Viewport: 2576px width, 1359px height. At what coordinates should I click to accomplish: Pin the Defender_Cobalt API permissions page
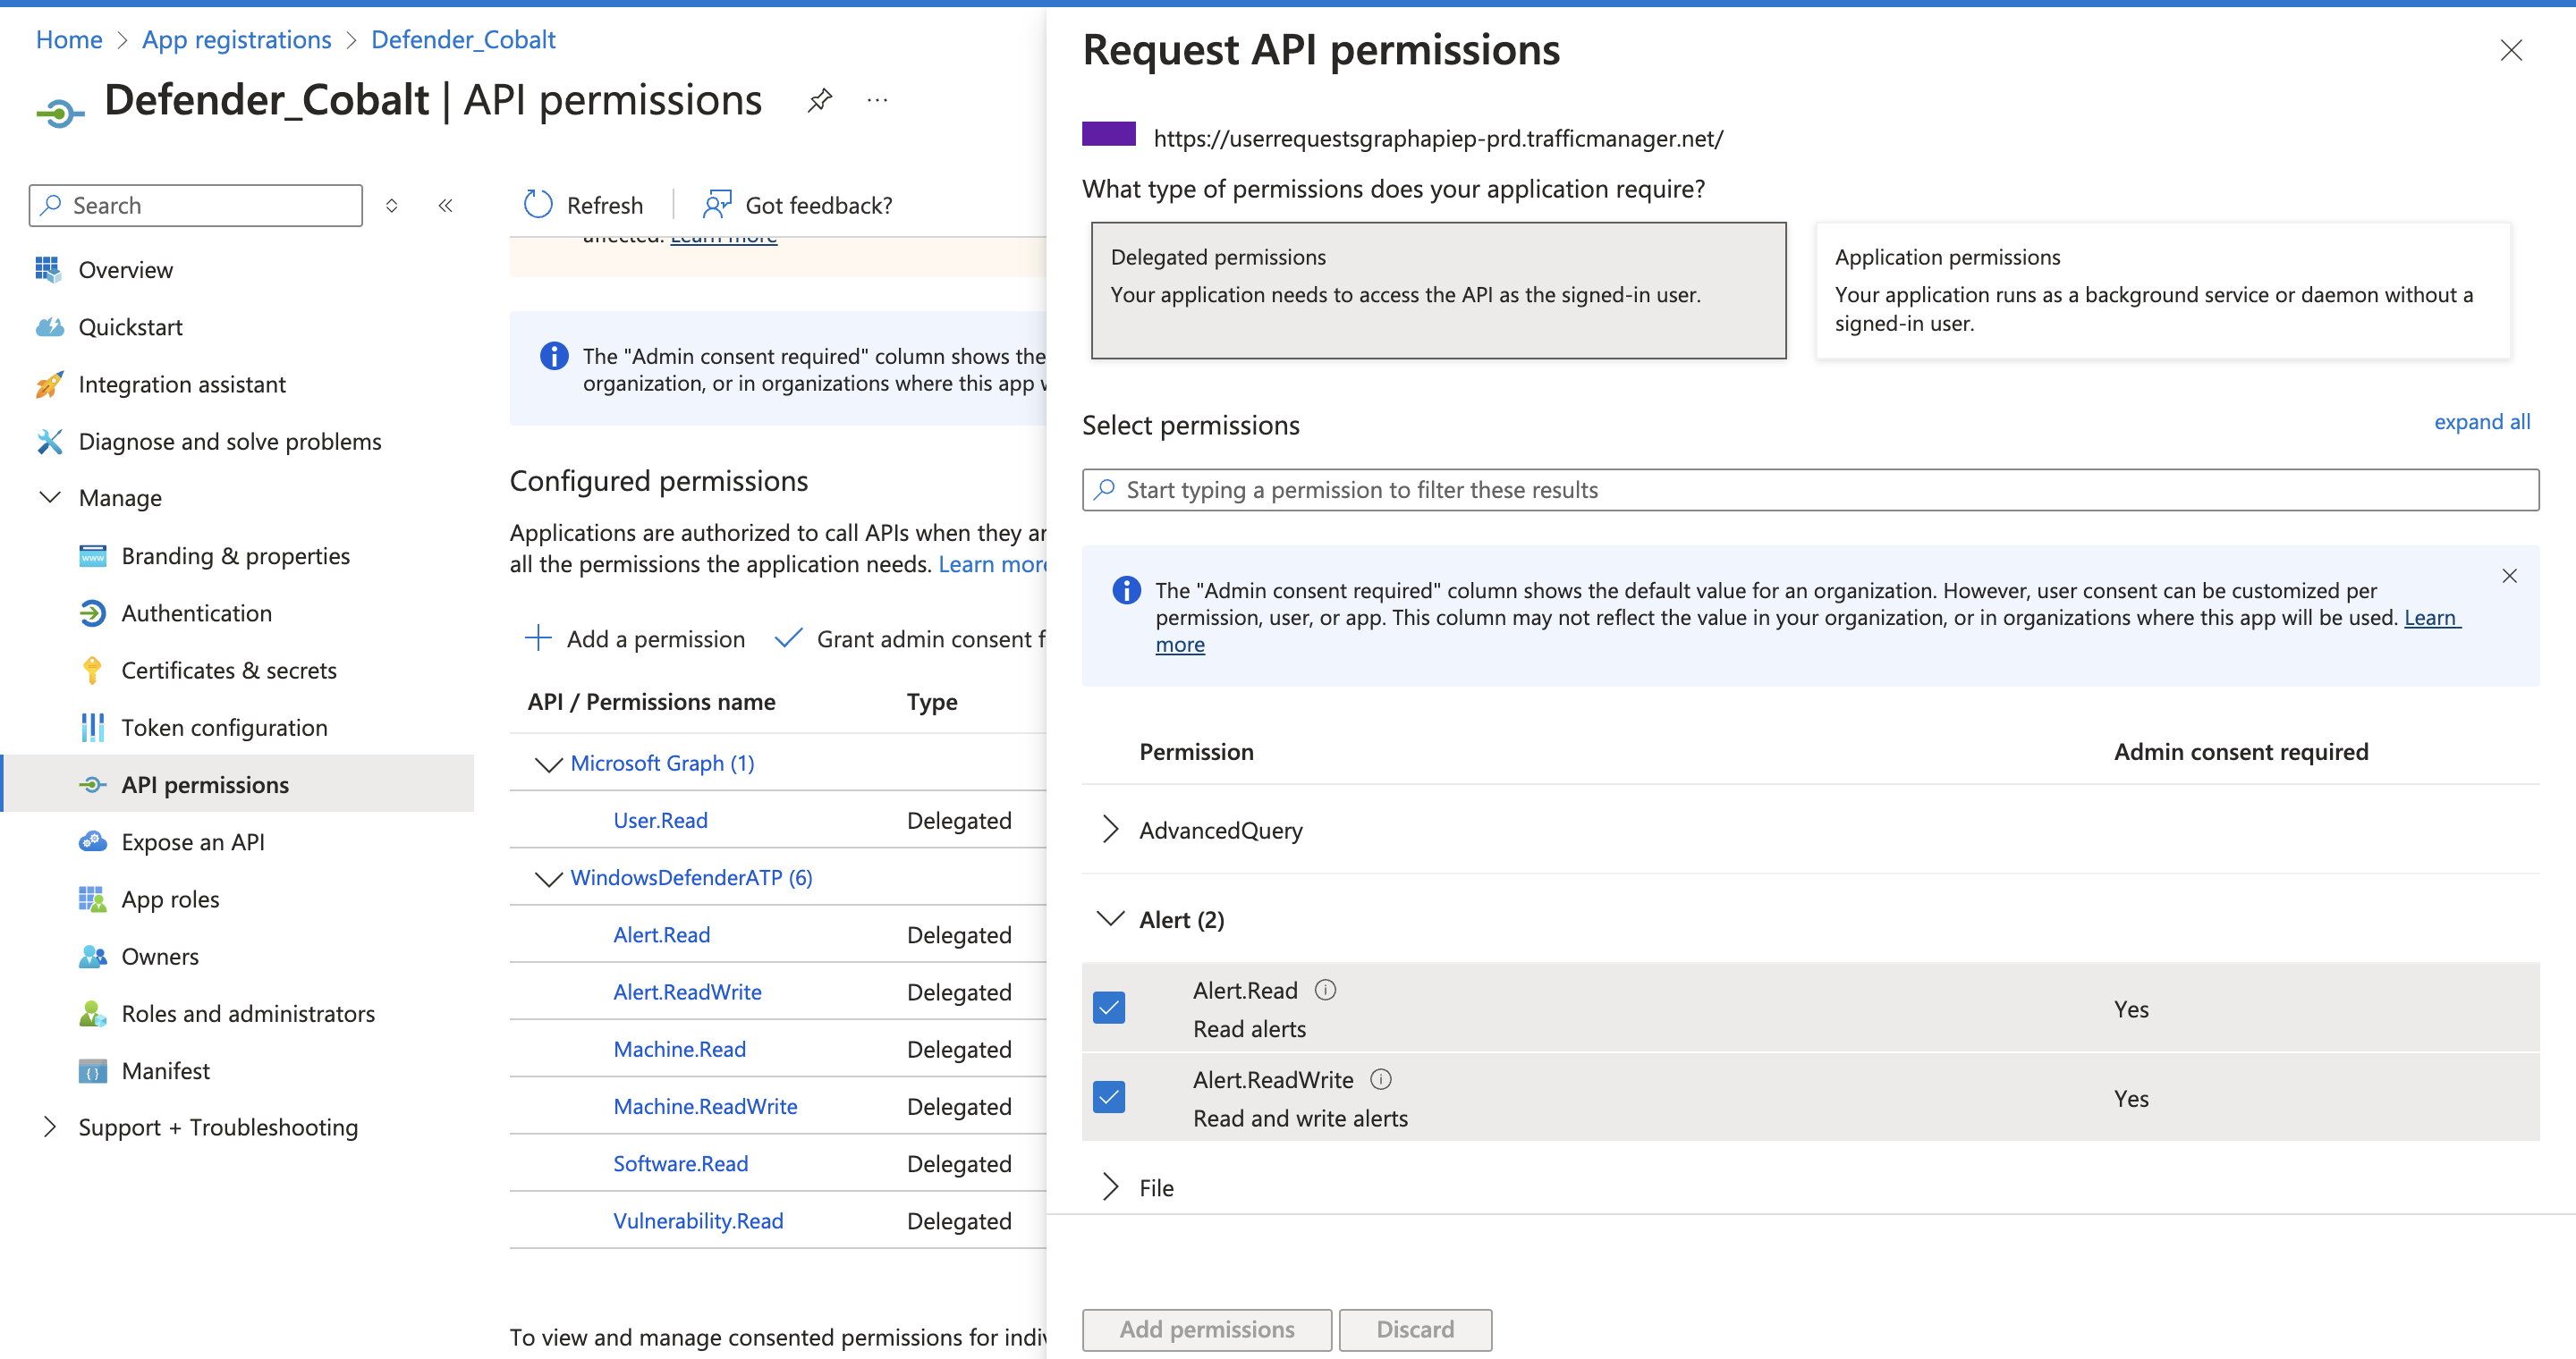click(x=820, y=100)
